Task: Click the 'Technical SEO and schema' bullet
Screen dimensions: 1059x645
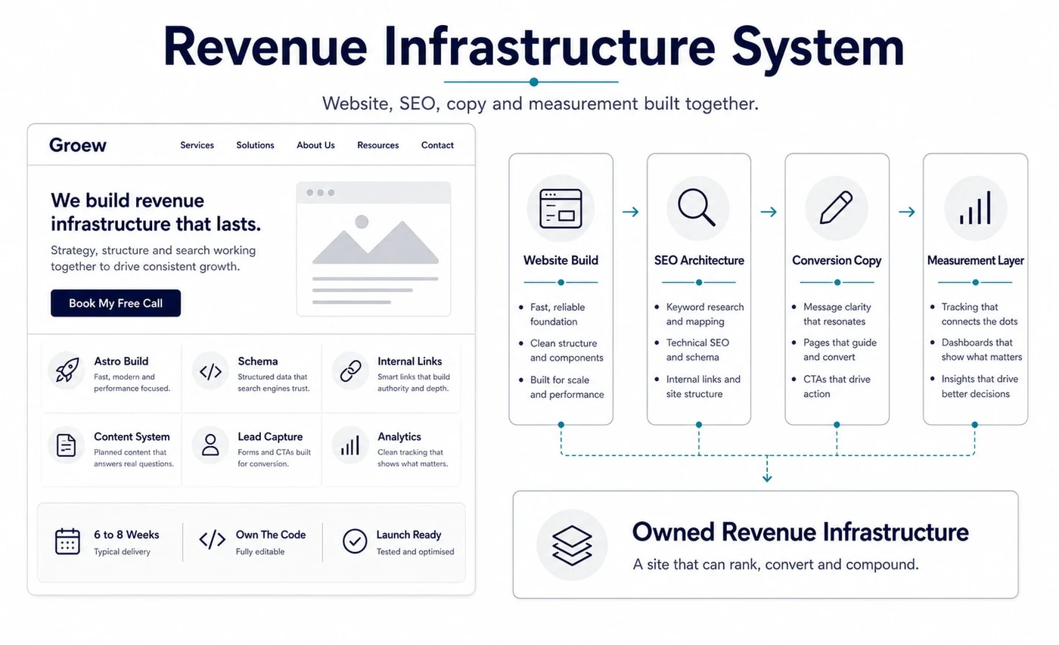Action: tap(697, 349)
